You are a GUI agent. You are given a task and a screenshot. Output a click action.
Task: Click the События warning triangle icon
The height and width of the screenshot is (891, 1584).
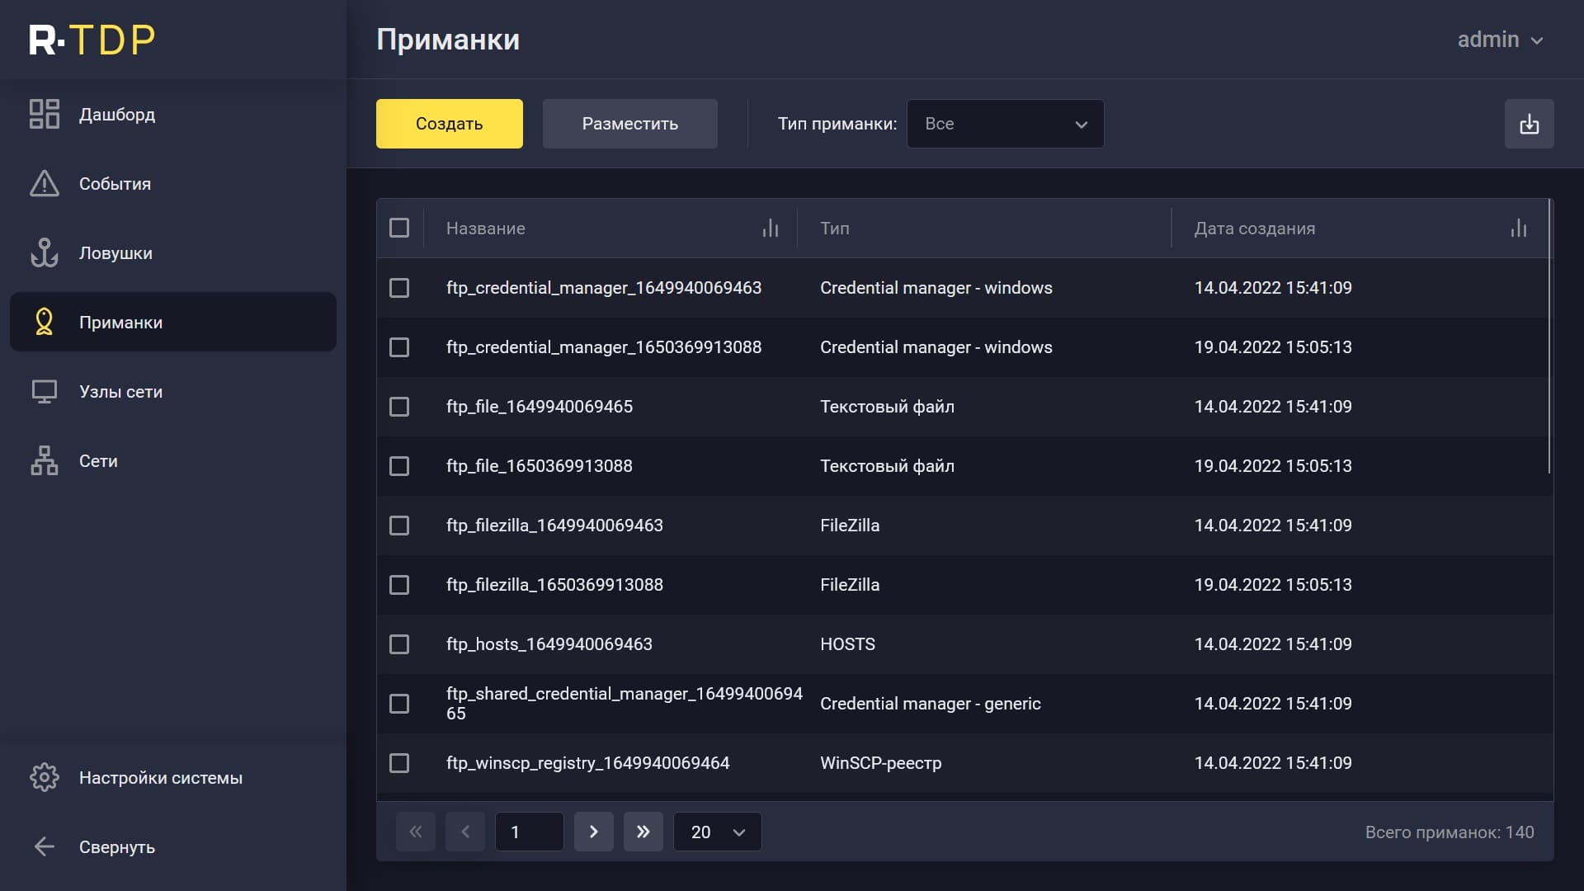[45, 183]
